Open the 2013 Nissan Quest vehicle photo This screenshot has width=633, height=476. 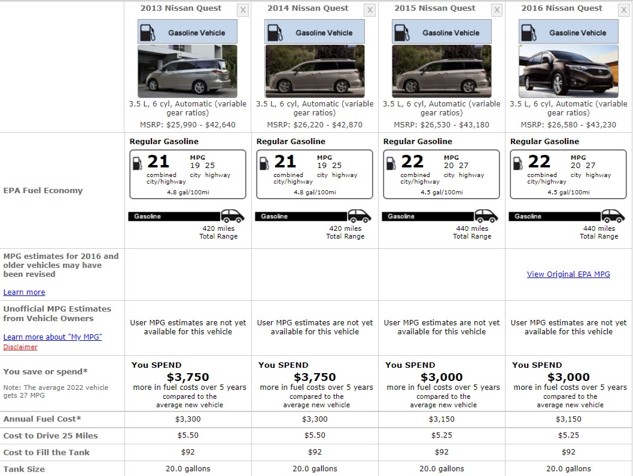click(187, 71)
